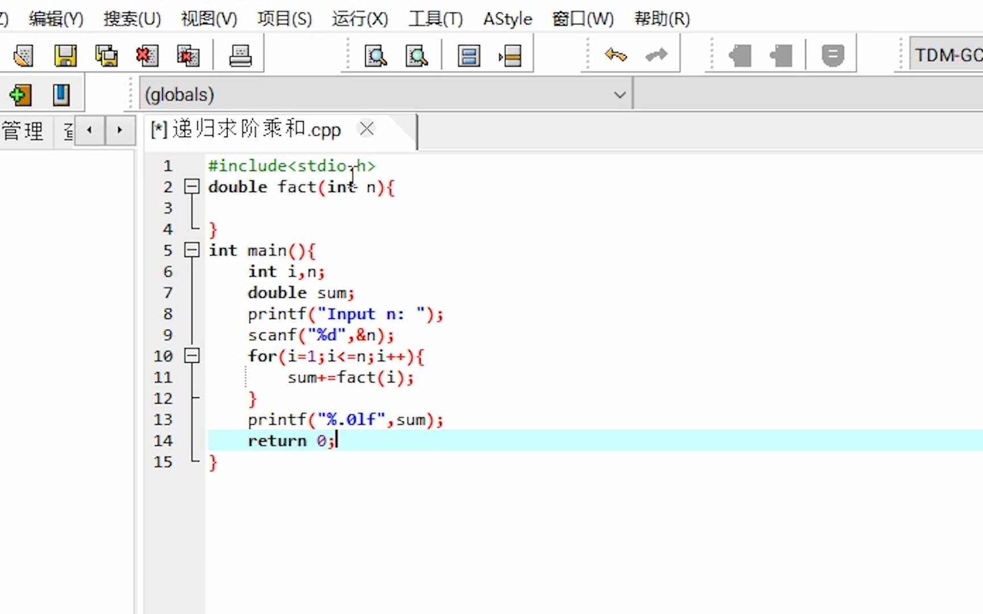
Task: Collapse the main function fold at line 5
Action: pos(192,250)
